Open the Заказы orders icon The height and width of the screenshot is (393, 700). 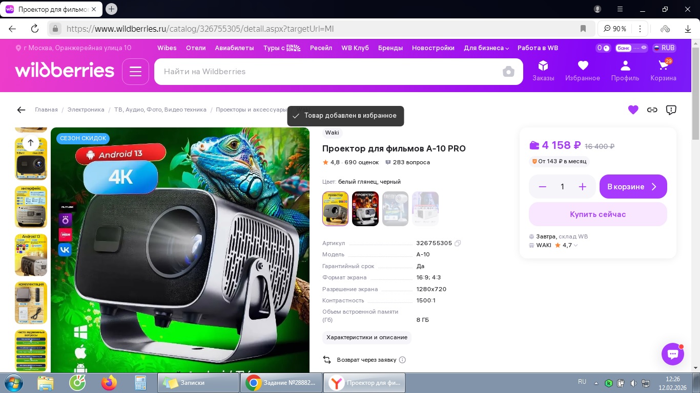(543, 71)
